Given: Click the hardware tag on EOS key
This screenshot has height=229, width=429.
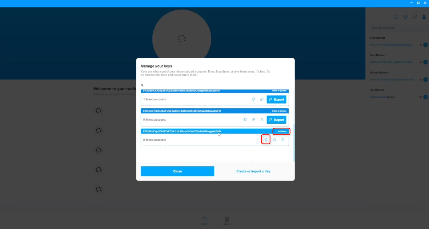Looking at the screenshot, I should click(282, 131).
